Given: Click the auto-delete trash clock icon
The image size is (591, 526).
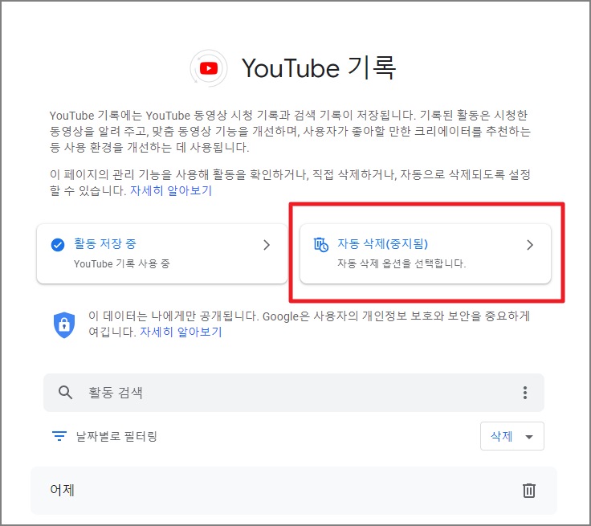Looking at the screenshot, I should point(320,245).
